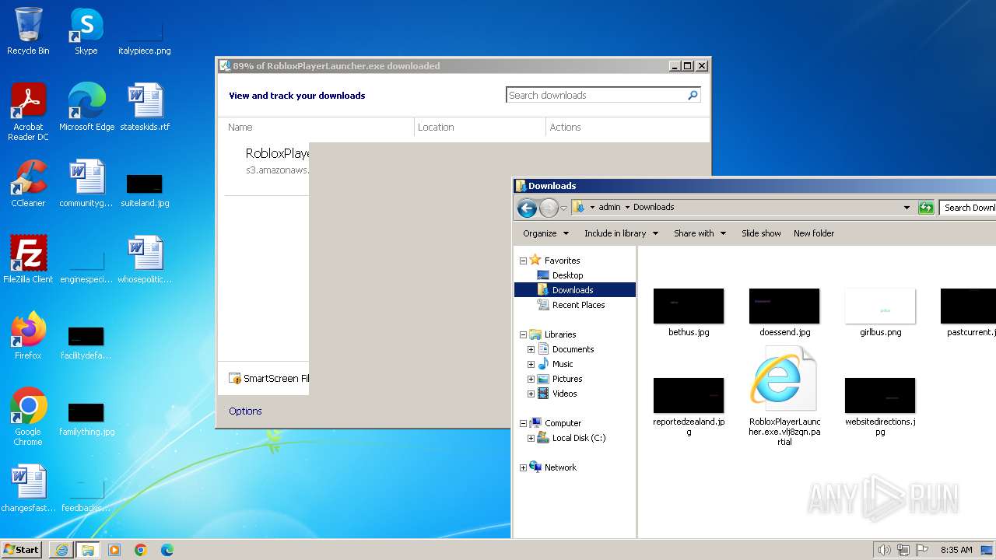Viewport: 996px width, 560px height.
Task: Go back in the Downloads Explorer window
Action: coord(527,208)
